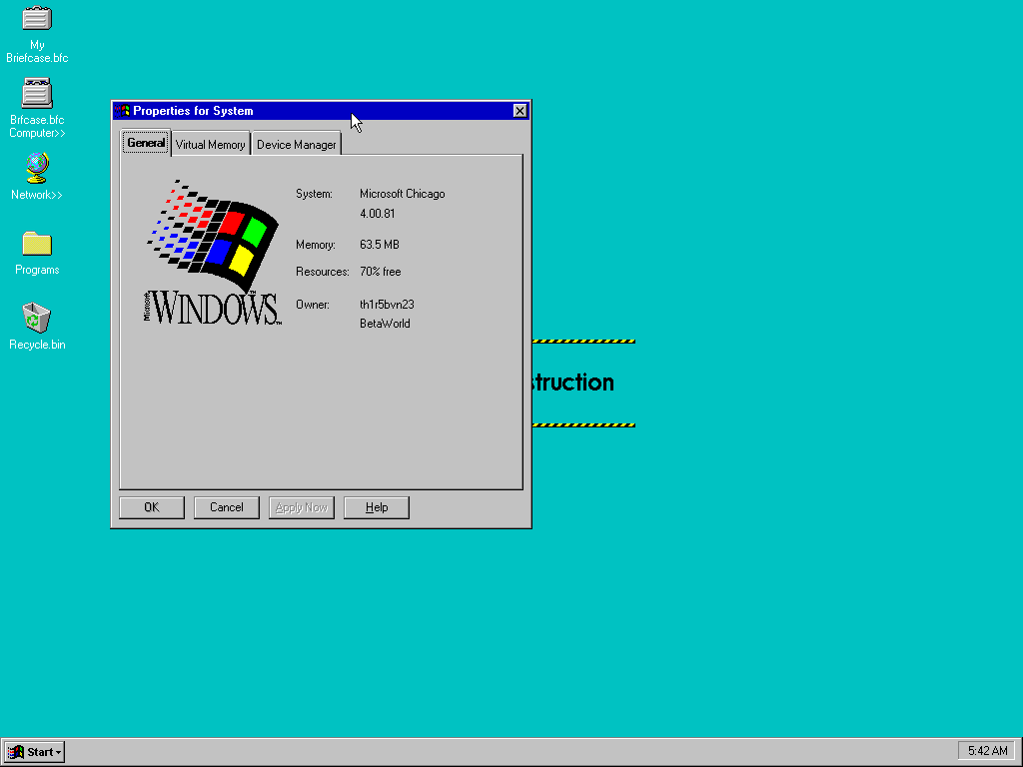This screenshot has height=767, width=1023.
Task: Click the Cancel button
Action: (226, 507)
